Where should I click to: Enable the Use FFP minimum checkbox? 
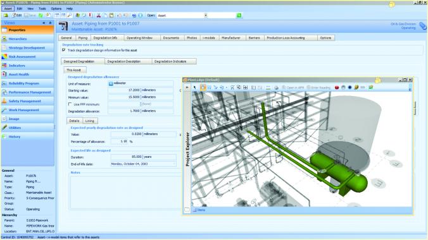[70, 104]
